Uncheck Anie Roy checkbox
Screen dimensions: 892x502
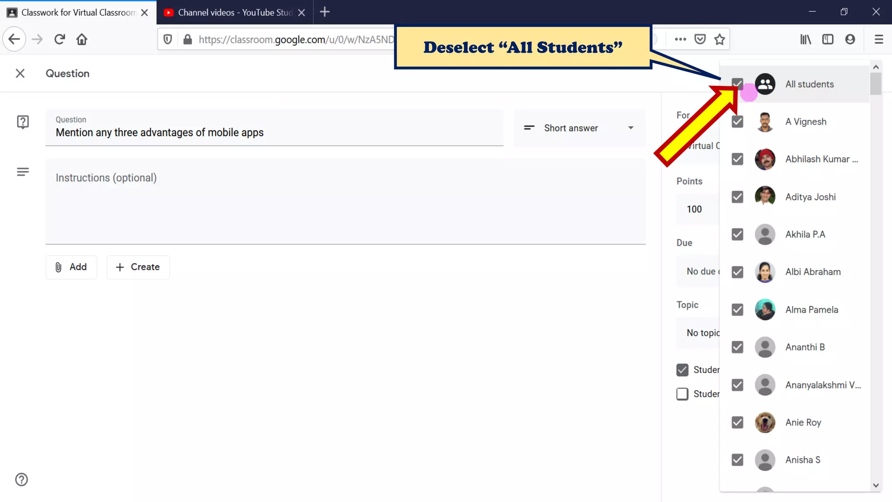pos(737,422)
